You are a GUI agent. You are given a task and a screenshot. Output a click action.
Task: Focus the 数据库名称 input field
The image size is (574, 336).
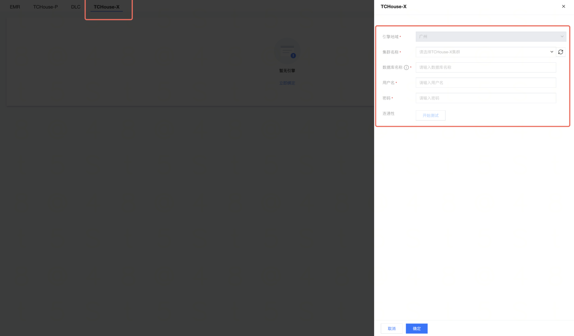pos(486,67)
